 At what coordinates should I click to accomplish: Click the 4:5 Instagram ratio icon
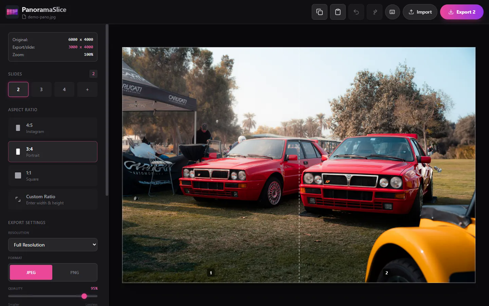pyautogui.click(x=18, y=128)
